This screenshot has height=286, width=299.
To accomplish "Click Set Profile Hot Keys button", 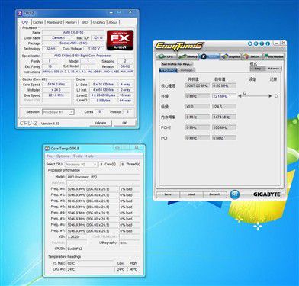I will [177, 64].
